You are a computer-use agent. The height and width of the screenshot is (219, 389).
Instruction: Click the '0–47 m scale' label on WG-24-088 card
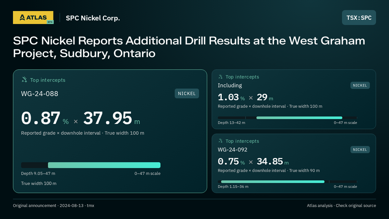pos(147,174)
